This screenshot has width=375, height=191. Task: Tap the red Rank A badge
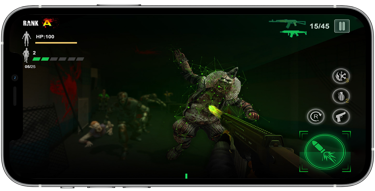[x=47, y=23]
